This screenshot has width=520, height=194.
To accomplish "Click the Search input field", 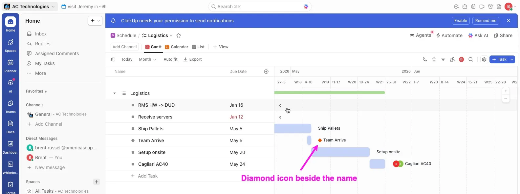I will (x=260, y=7).
